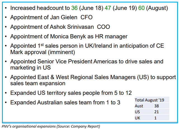Click the first bullet point marker

click(6, 8)
